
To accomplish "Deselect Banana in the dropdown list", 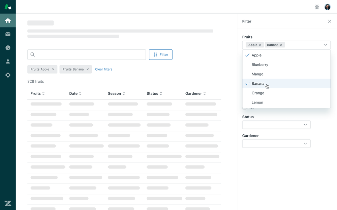I will pyautogui.click(x=258, y=84).
